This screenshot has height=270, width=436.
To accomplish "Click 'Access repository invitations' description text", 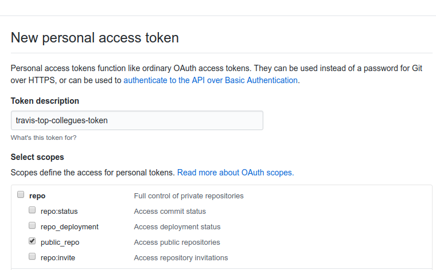I will 181,258.
